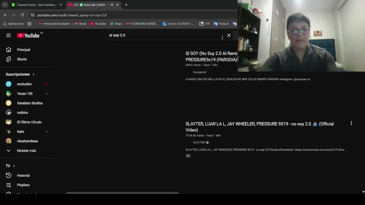Expand the Tú section

10,166
